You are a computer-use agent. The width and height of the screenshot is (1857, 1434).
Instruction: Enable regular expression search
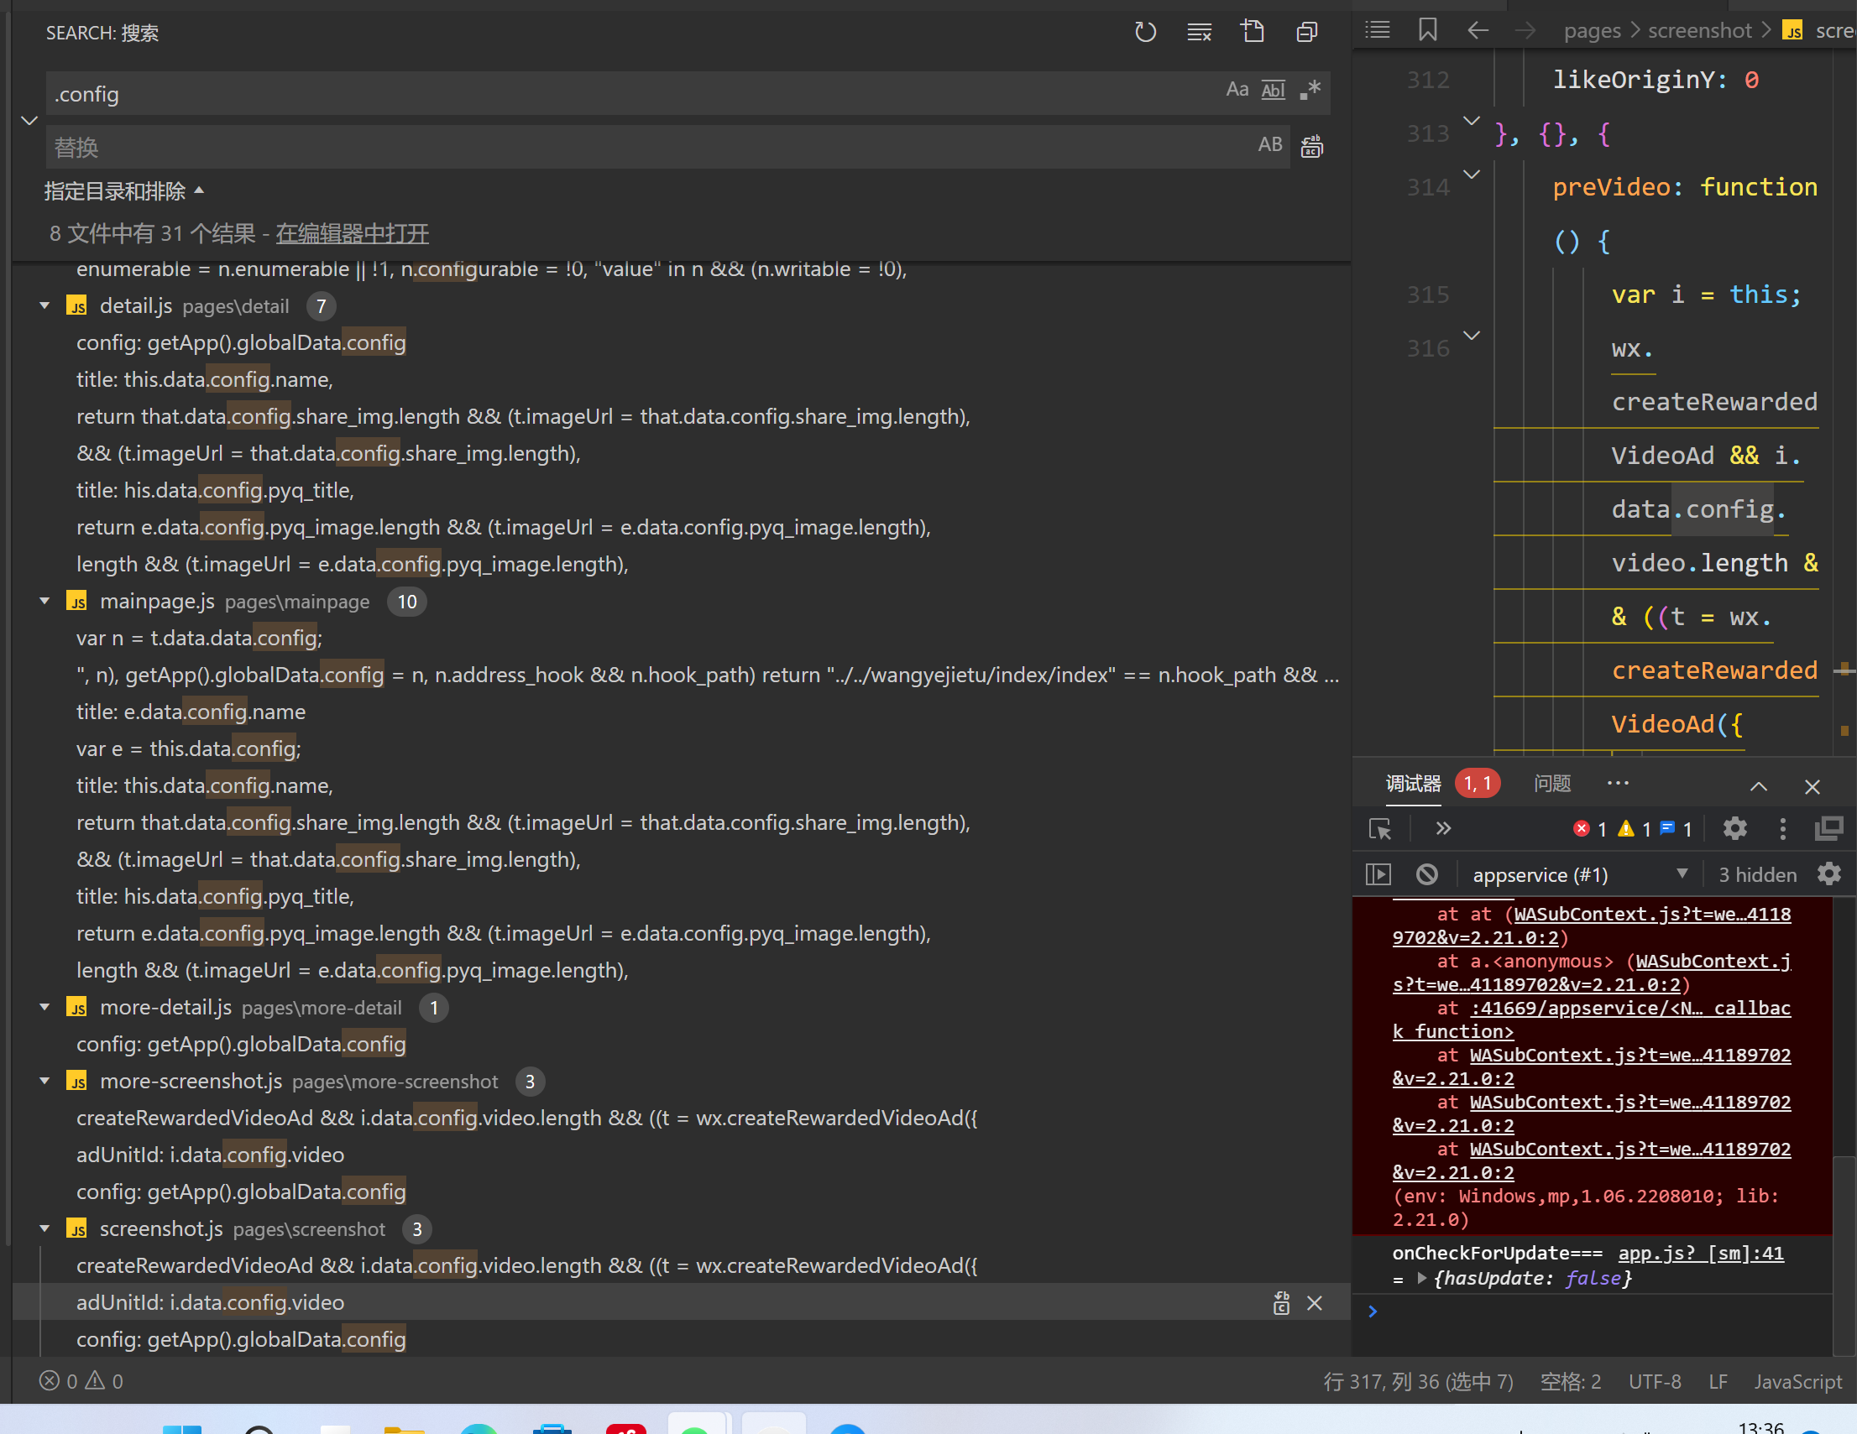tap(1310, 89)
